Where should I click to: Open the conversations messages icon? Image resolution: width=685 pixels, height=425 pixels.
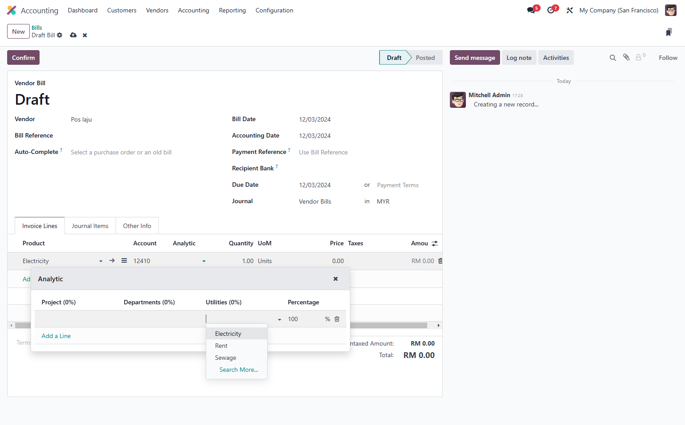pyautogui.click(x=531, y=10)
